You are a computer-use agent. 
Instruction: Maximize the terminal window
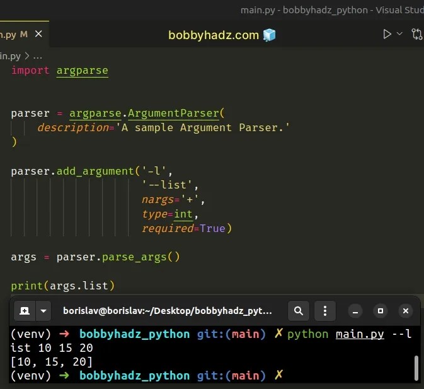pos(381,311)
